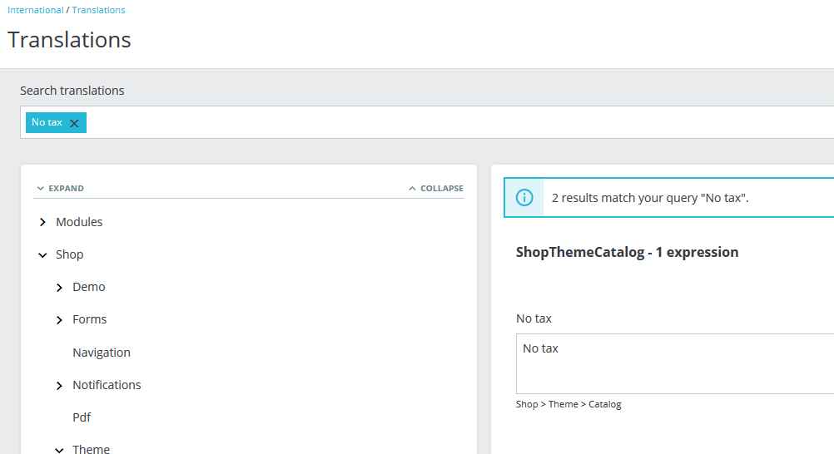Expand the Notifications section chevron
This screenshot has width=834, height=454.
pos(59,386)
